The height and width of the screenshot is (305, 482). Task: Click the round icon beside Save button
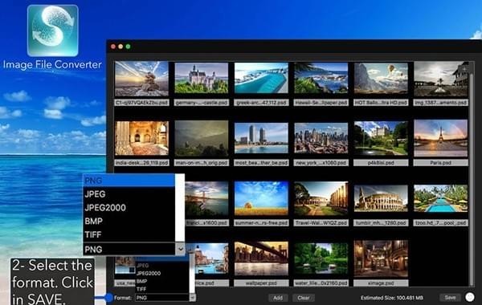[x=469, y=297]
